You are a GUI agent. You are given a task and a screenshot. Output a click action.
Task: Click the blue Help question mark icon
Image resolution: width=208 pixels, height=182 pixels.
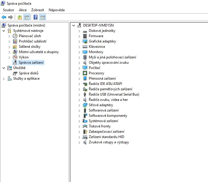click(35, 17)
